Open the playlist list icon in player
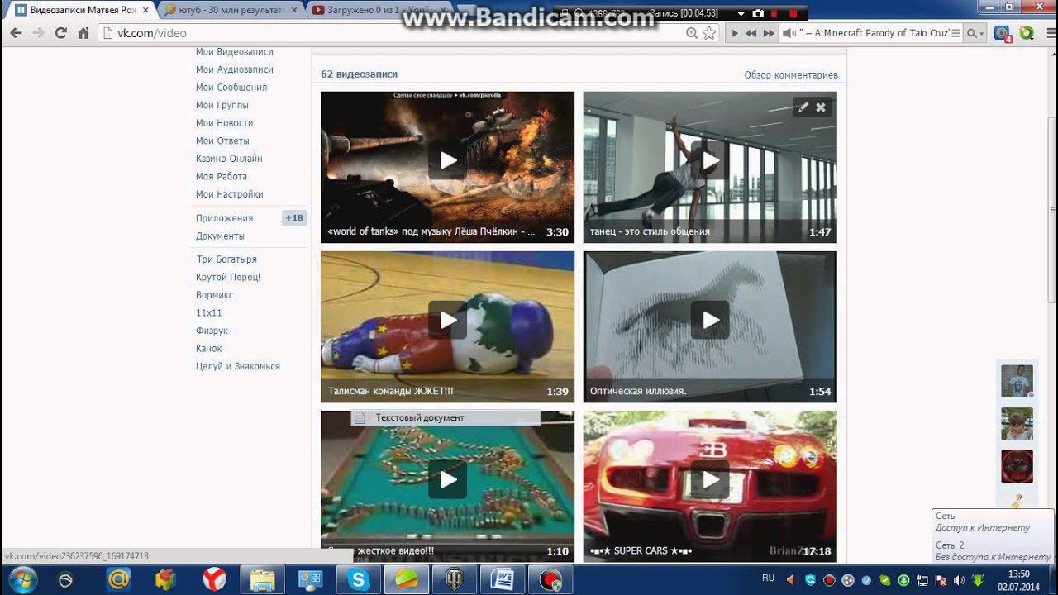Image resolution: width=1058 pixels, height=595 pixels. [956, 33]
